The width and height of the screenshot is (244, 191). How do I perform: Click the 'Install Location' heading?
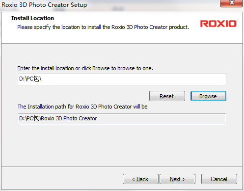click(32, 18)
